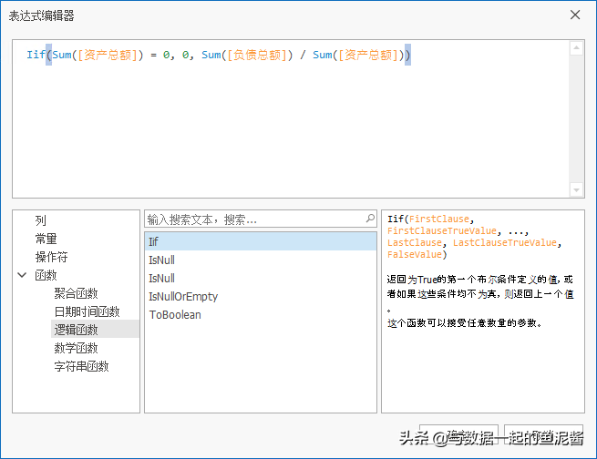Select the 逻辑函数 subcategory
The width and height of the screenshot is (597, 459).
(76, 330)
